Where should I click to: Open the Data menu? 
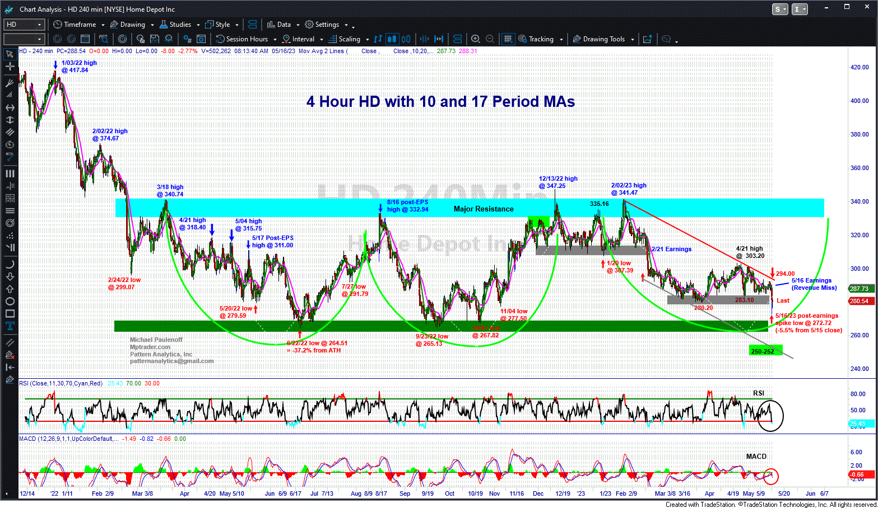[x=279, y=25]
